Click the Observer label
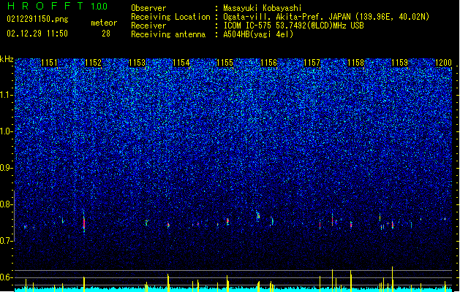 click(x=148, y=8)
